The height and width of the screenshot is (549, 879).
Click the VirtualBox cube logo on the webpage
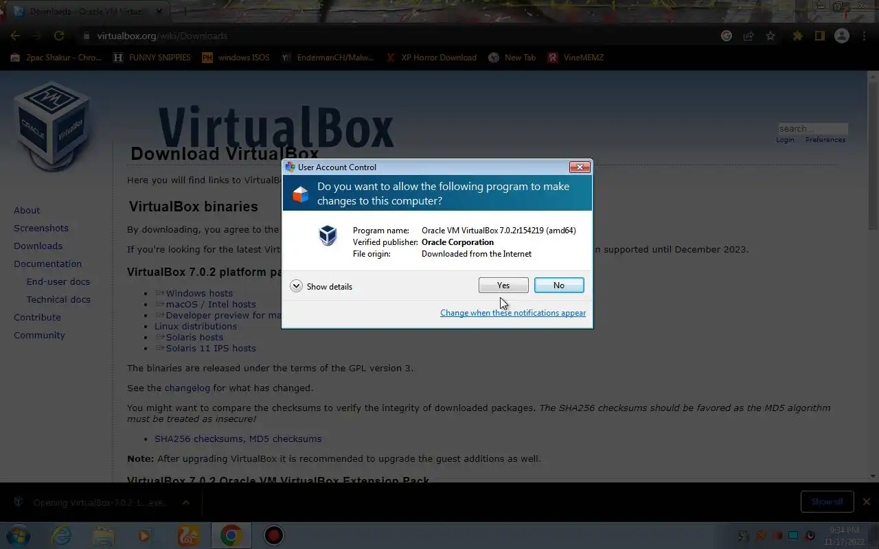(x=52, y=126)
